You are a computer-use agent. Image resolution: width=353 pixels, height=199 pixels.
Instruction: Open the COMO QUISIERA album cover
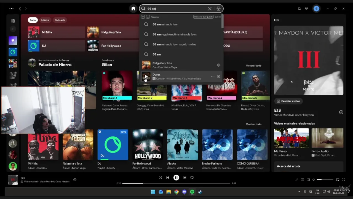252,145
